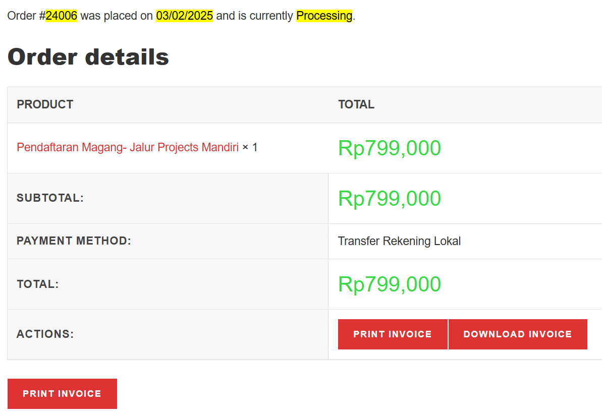This screenshot has width=602, height=417.
Task: Select the highlighted date 03/02/2025
Action: pyautogui.click(x=184, y=16)
